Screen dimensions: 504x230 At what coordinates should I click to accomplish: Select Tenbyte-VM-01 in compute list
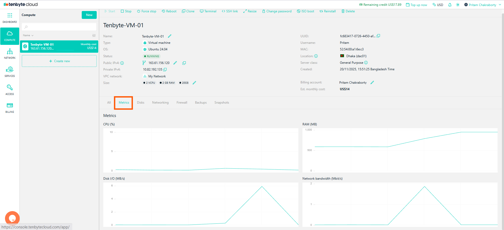pos(59,46)
